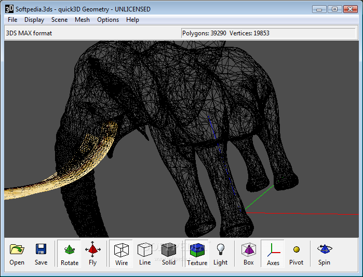Turn on the Light bulb option
363x277 pixels.
point(220,254)
